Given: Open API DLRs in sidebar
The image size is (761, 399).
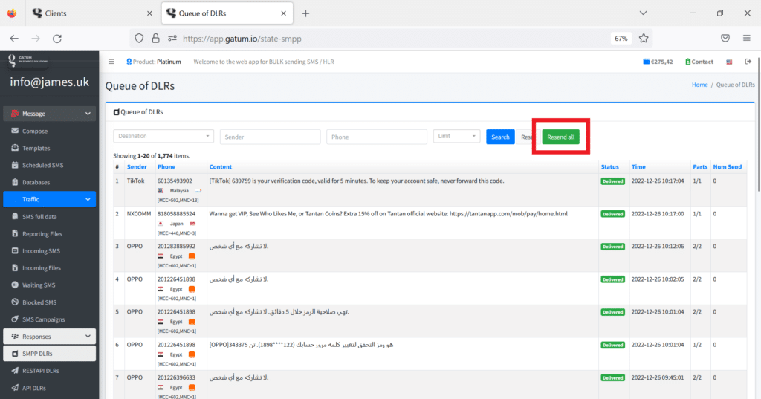Looking at the screenshot, I should tap(50, 388).
